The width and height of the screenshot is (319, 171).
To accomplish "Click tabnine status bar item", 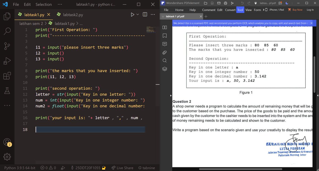I will pyautogui.click(x=147, y=168).
